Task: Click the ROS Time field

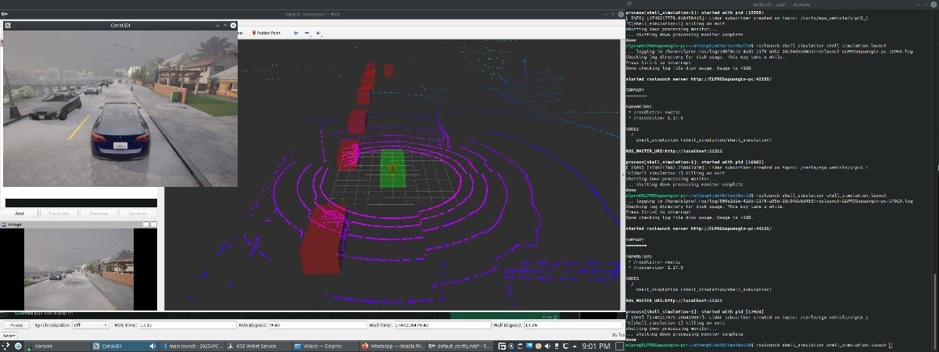Action: coord(188,325)
